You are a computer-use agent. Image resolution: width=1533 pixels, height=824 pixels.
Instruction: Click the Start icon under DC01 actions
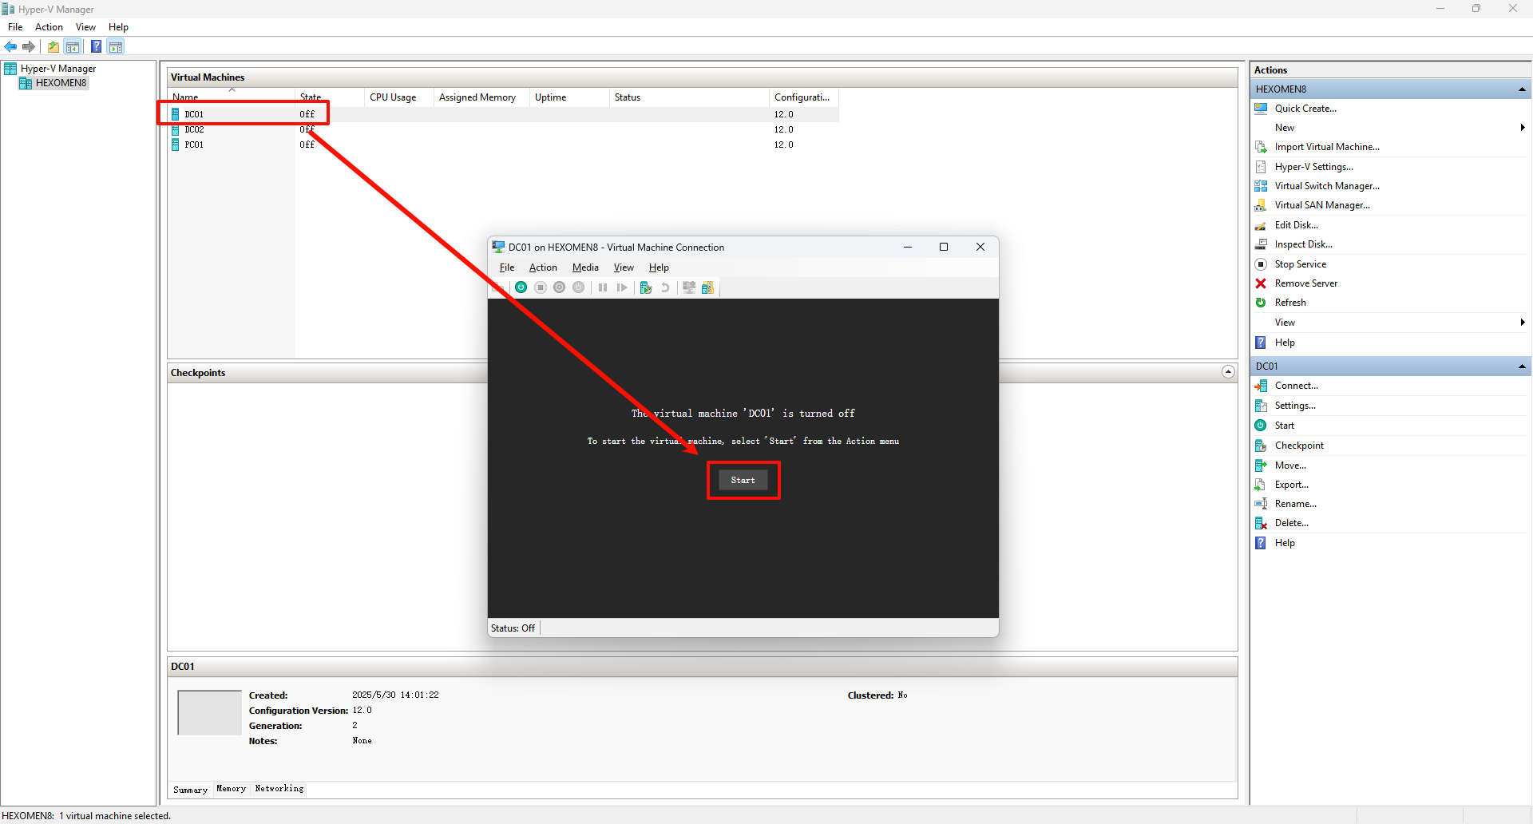point(1261,426)
